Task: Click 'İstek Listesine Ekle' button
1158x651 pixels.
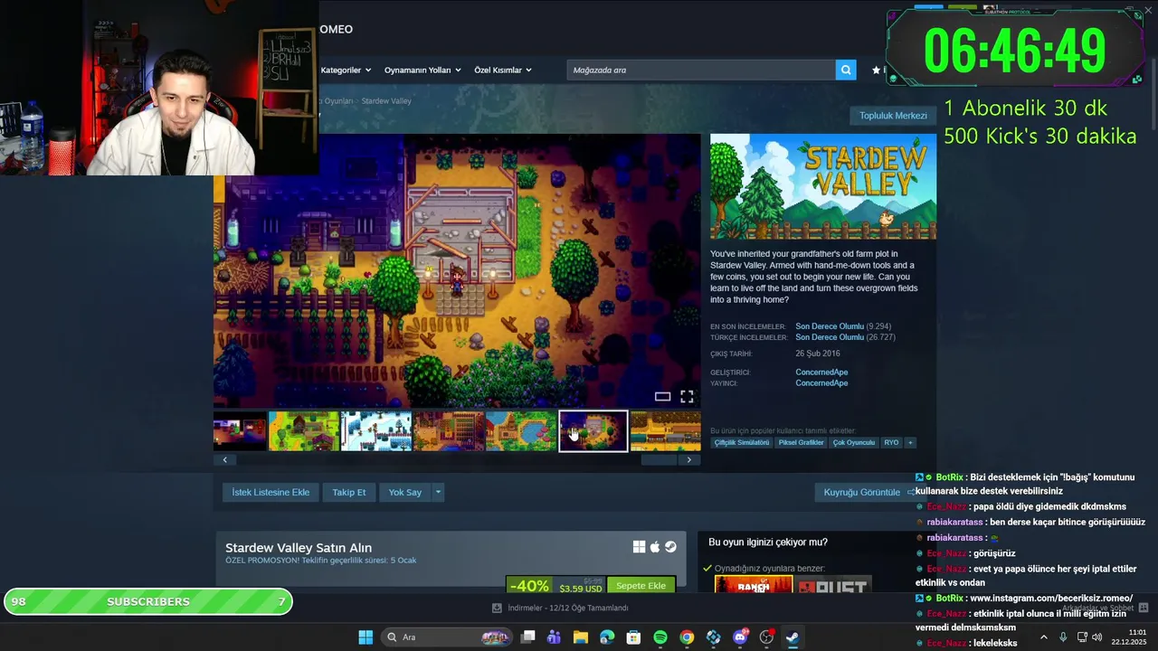Action: point(271,492)
